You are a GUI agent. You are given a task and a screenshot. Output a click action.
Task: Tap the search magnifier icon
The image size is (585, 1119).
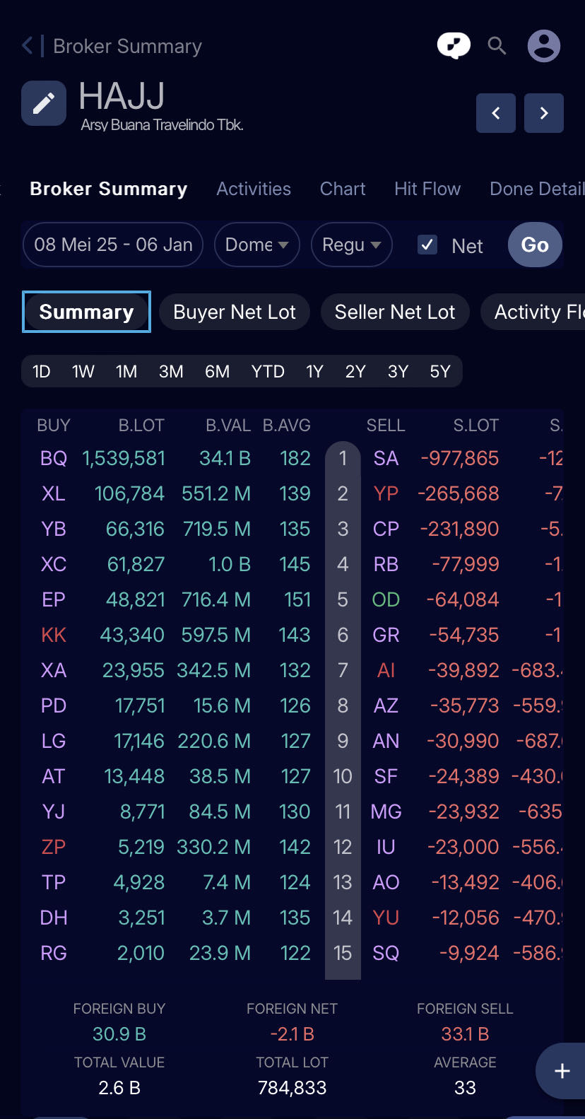point(497,47)
